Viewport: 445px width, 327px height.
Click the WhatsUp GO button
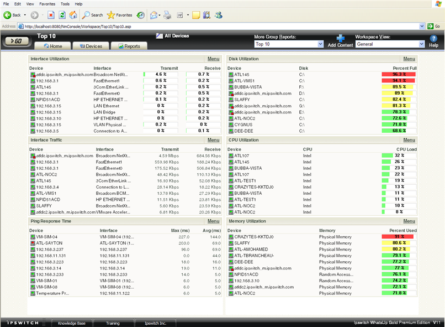click(x=17, y=41)
